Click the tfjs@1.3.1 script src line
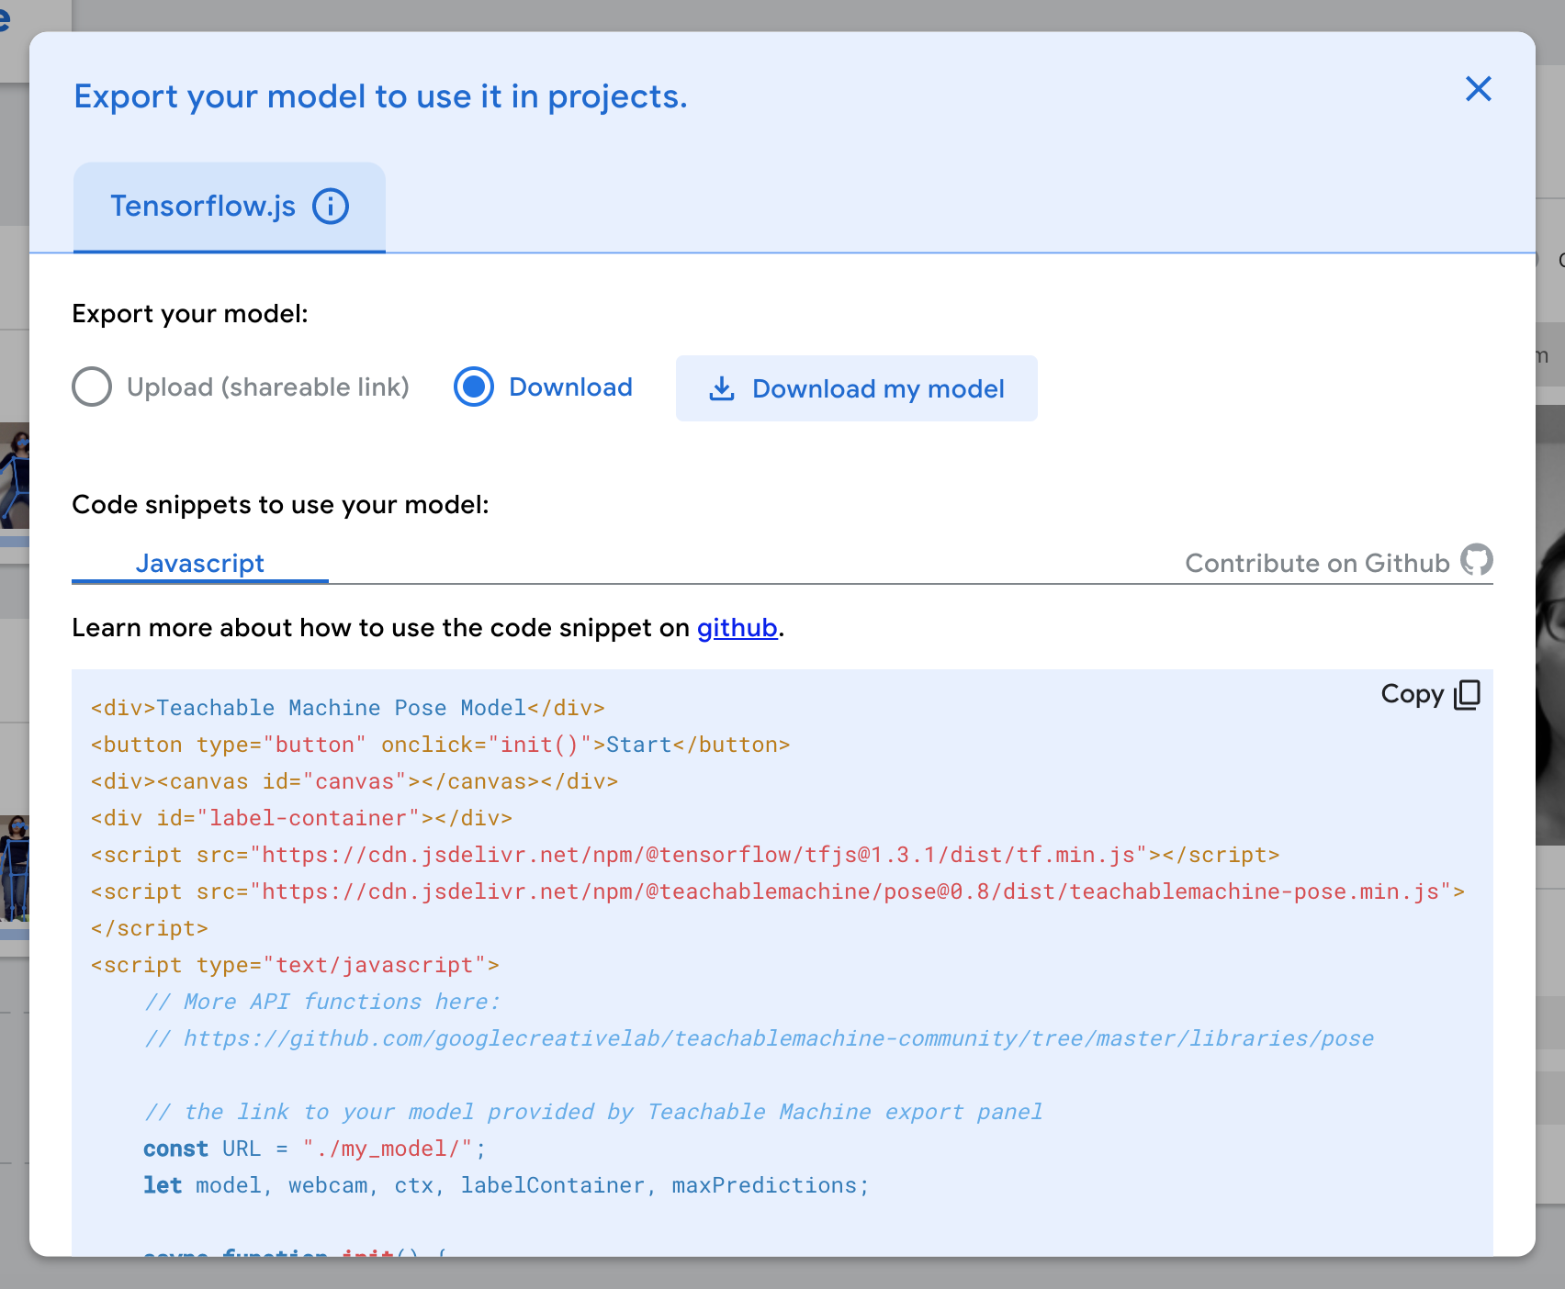The image size is (1565, 1289). tap(685, 855)
